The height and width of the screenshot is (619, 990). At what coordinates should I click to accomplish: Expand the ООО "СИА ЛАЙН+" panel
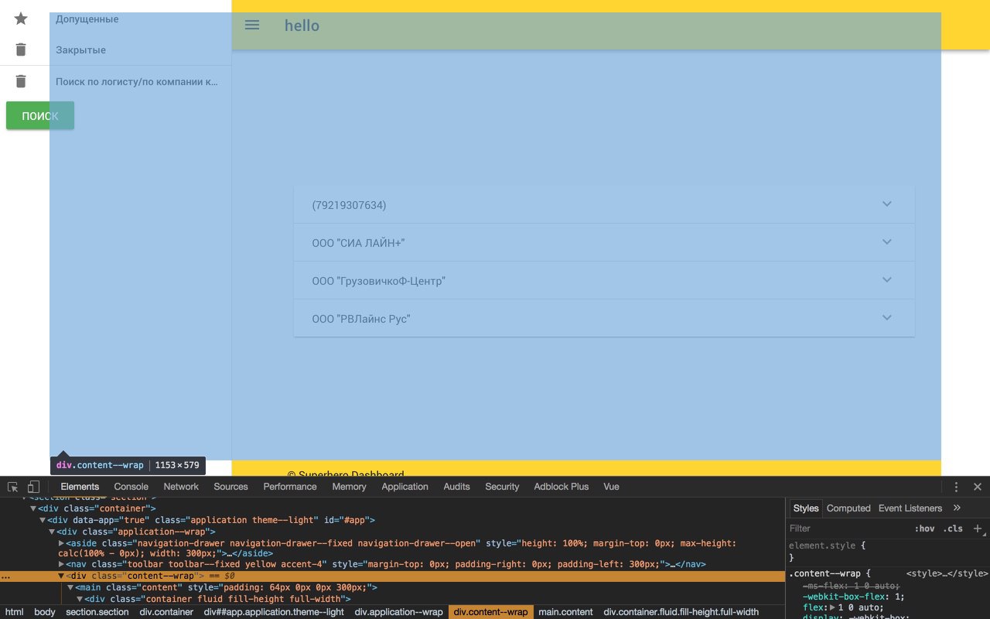tap(604, 242)
